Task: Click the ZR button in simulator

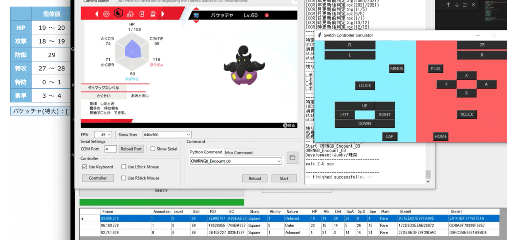Action: point(482,45)
